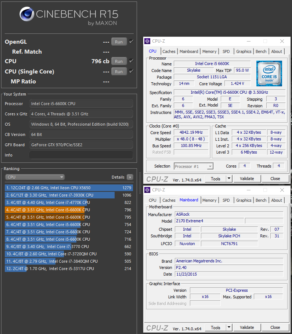The image size is (292, 334).
Task: Open Mainboard tab in upper CPU-Z window
Action: click(x=189, y=51)
